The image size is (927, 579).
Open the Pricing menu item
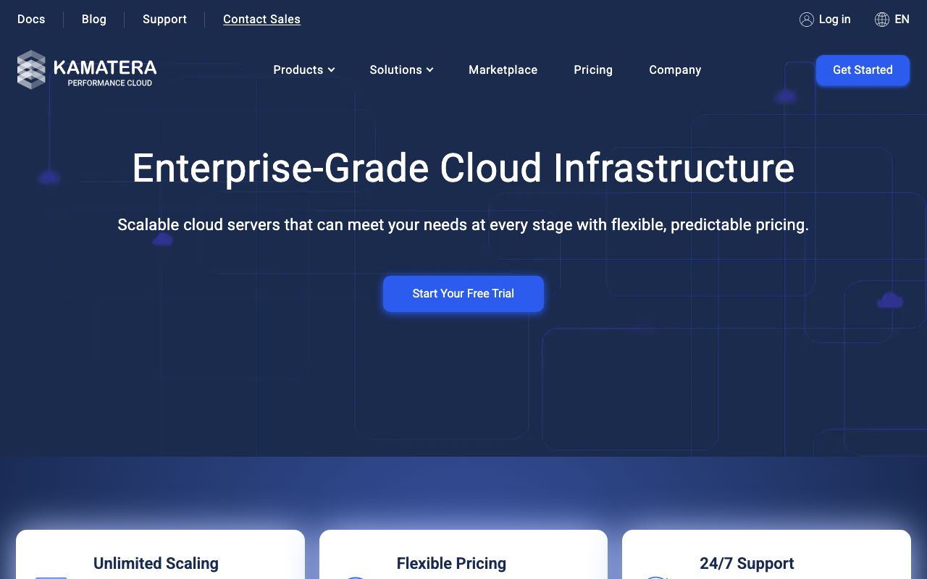(x=593, y=69)
